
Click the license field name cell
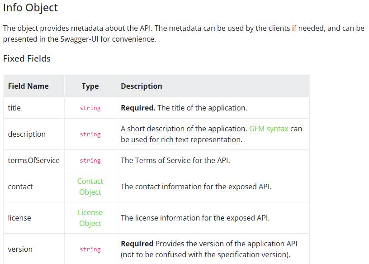pyautogui.click(x=19, y=218)
